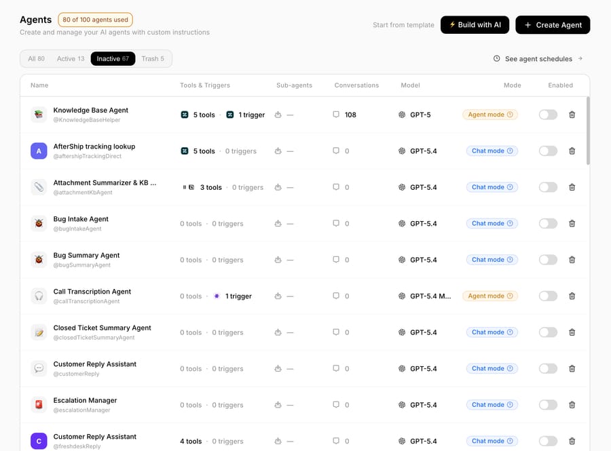Open the Trash 5 tab
This screenshot has height=451, width=611.
tap(153, 59)
